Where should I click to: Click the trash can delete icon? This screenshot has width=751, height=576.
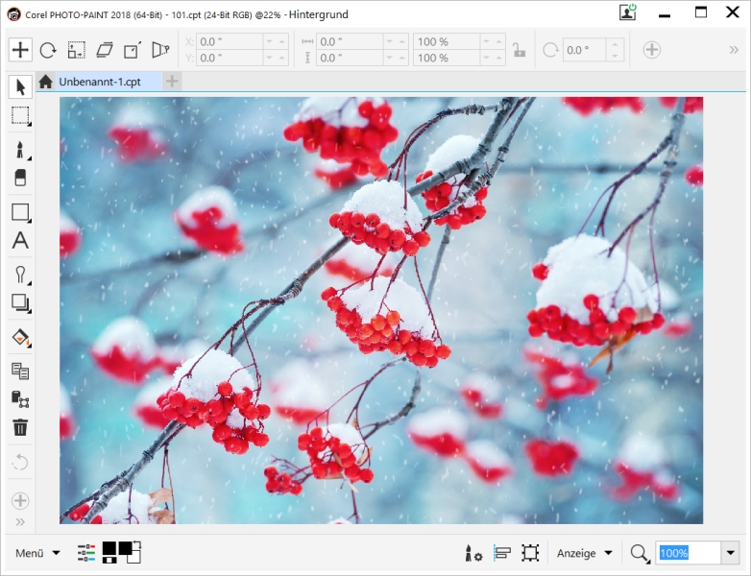pyautogui.click(x=20, y=427)
